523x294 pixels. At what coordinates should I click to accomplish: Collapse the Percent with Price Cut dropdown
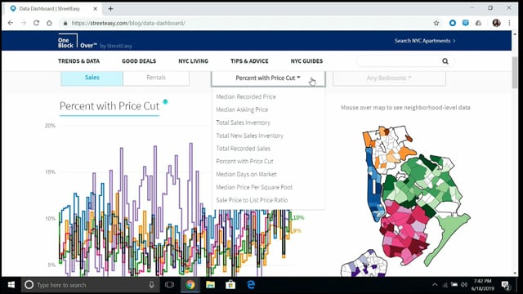click(x=268, y=78)
